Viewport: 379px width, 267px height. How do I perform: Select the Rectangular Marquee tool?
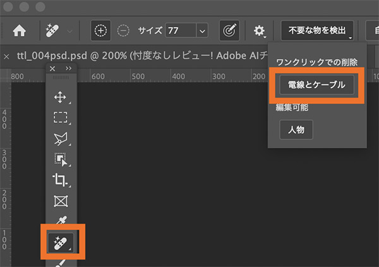tap(61, 118)
